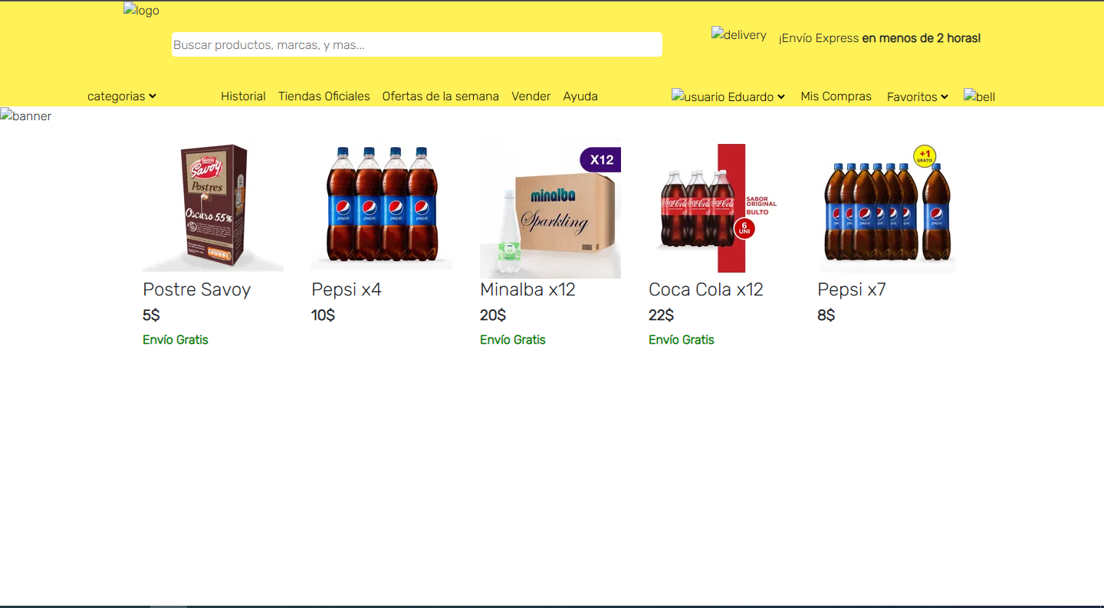Open the Historial link
Screen dimensions: 1104x608
click(243, 96)
